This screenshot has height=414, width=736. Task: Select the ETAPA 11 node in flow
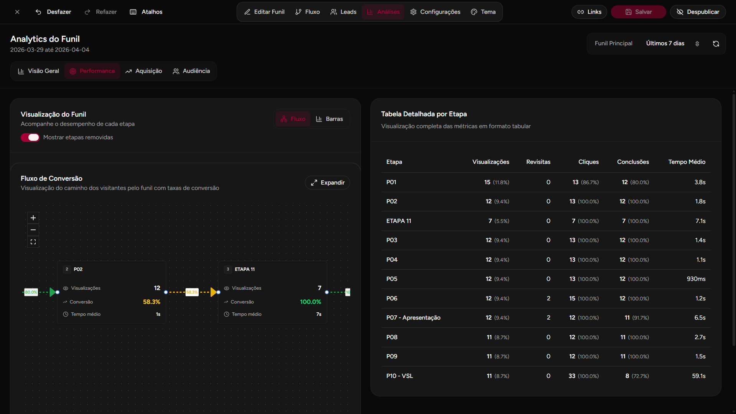[272, 292]
